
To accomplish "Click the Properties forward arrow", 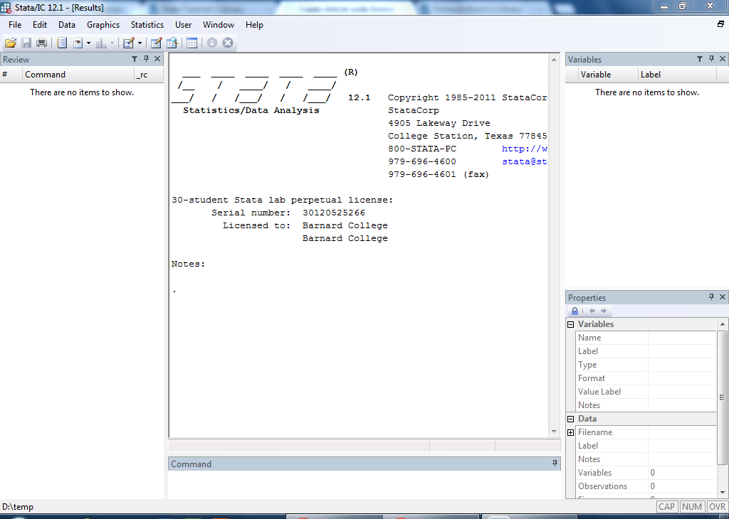I will tap(604, 311).
